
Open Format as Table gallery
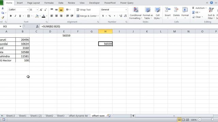click(147, 13)
